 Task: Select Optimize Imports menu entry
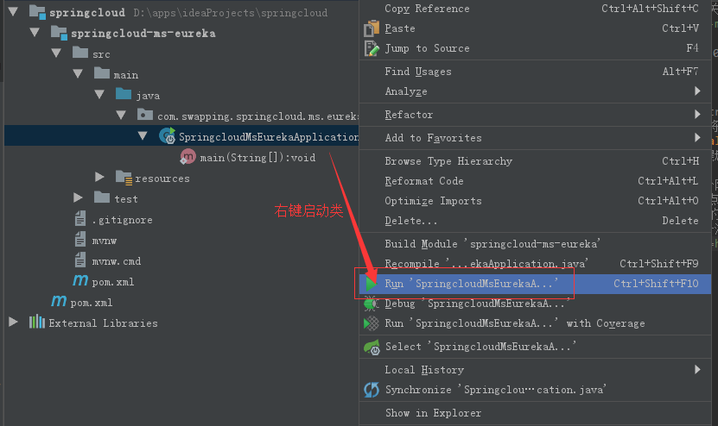(x=535, y=201)
